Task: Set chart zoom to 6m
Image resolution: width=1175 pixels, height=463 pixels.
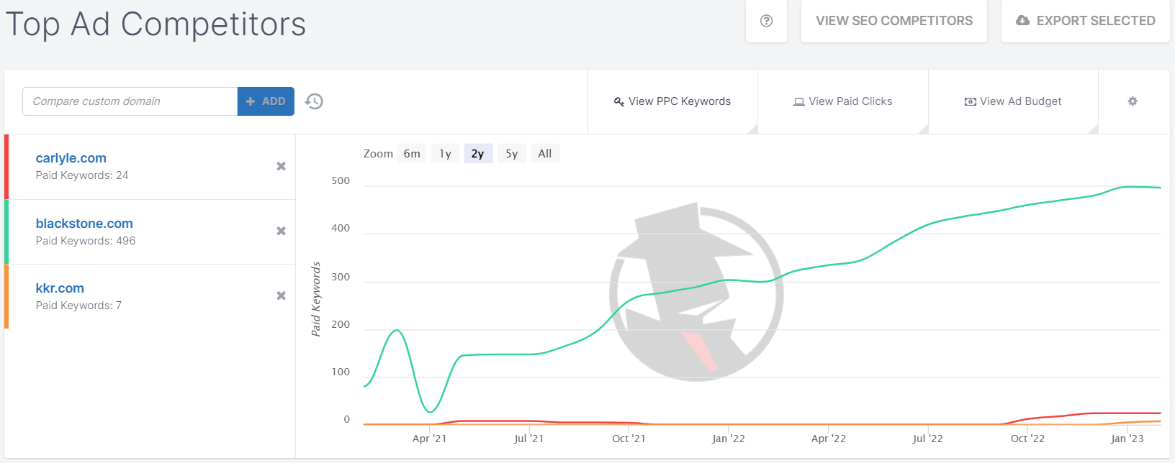Action: [412, 154]
